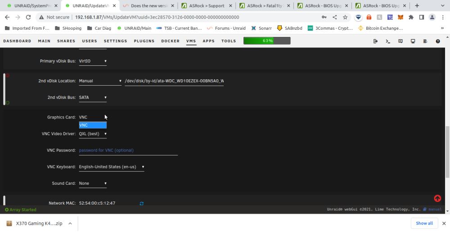Bookmark this page with the star icon
The height and width of the screenshot is (233, 450).
coord(345,17)
